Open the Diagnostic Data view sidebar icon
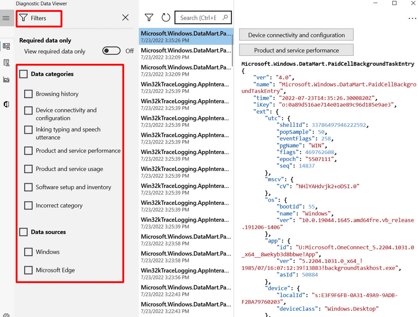418x317 pixels. pyautogui.click(x=6, y=46)
